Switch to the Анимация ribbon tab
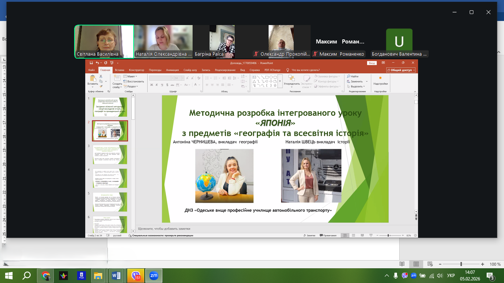This screenshot has height=283, width=504. (x=172, y=70)
